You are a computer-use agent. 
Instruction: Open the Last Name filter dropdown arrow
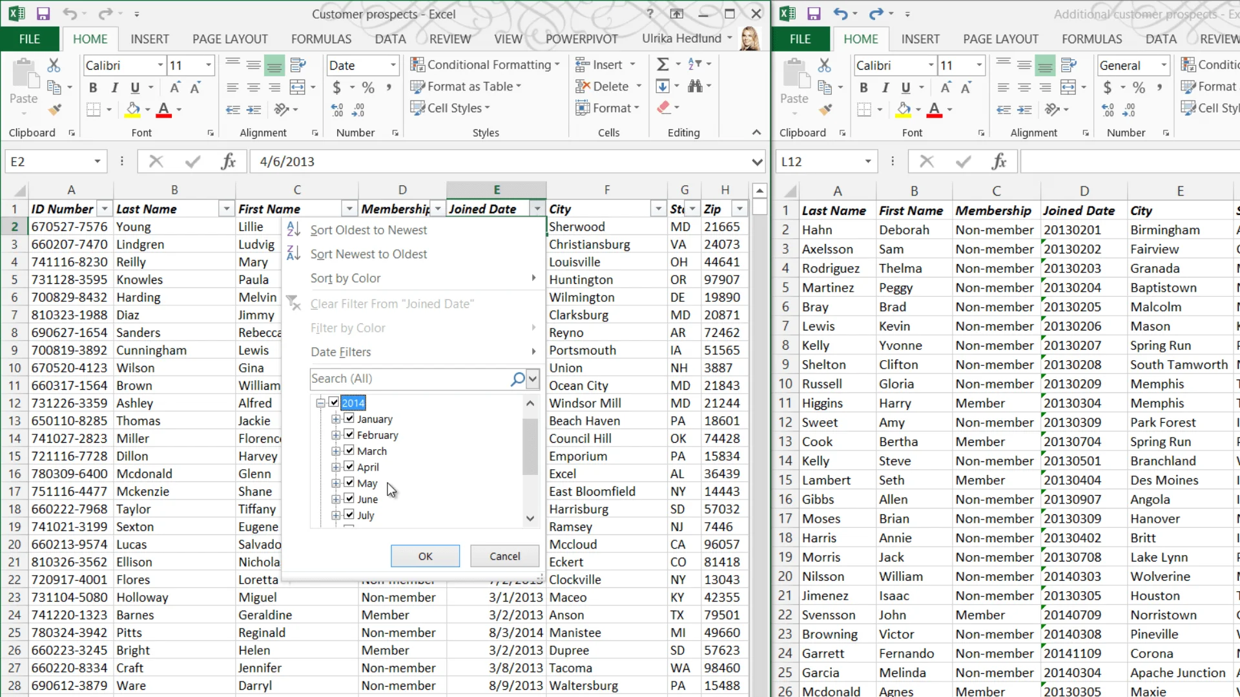(x=226, y=209)
